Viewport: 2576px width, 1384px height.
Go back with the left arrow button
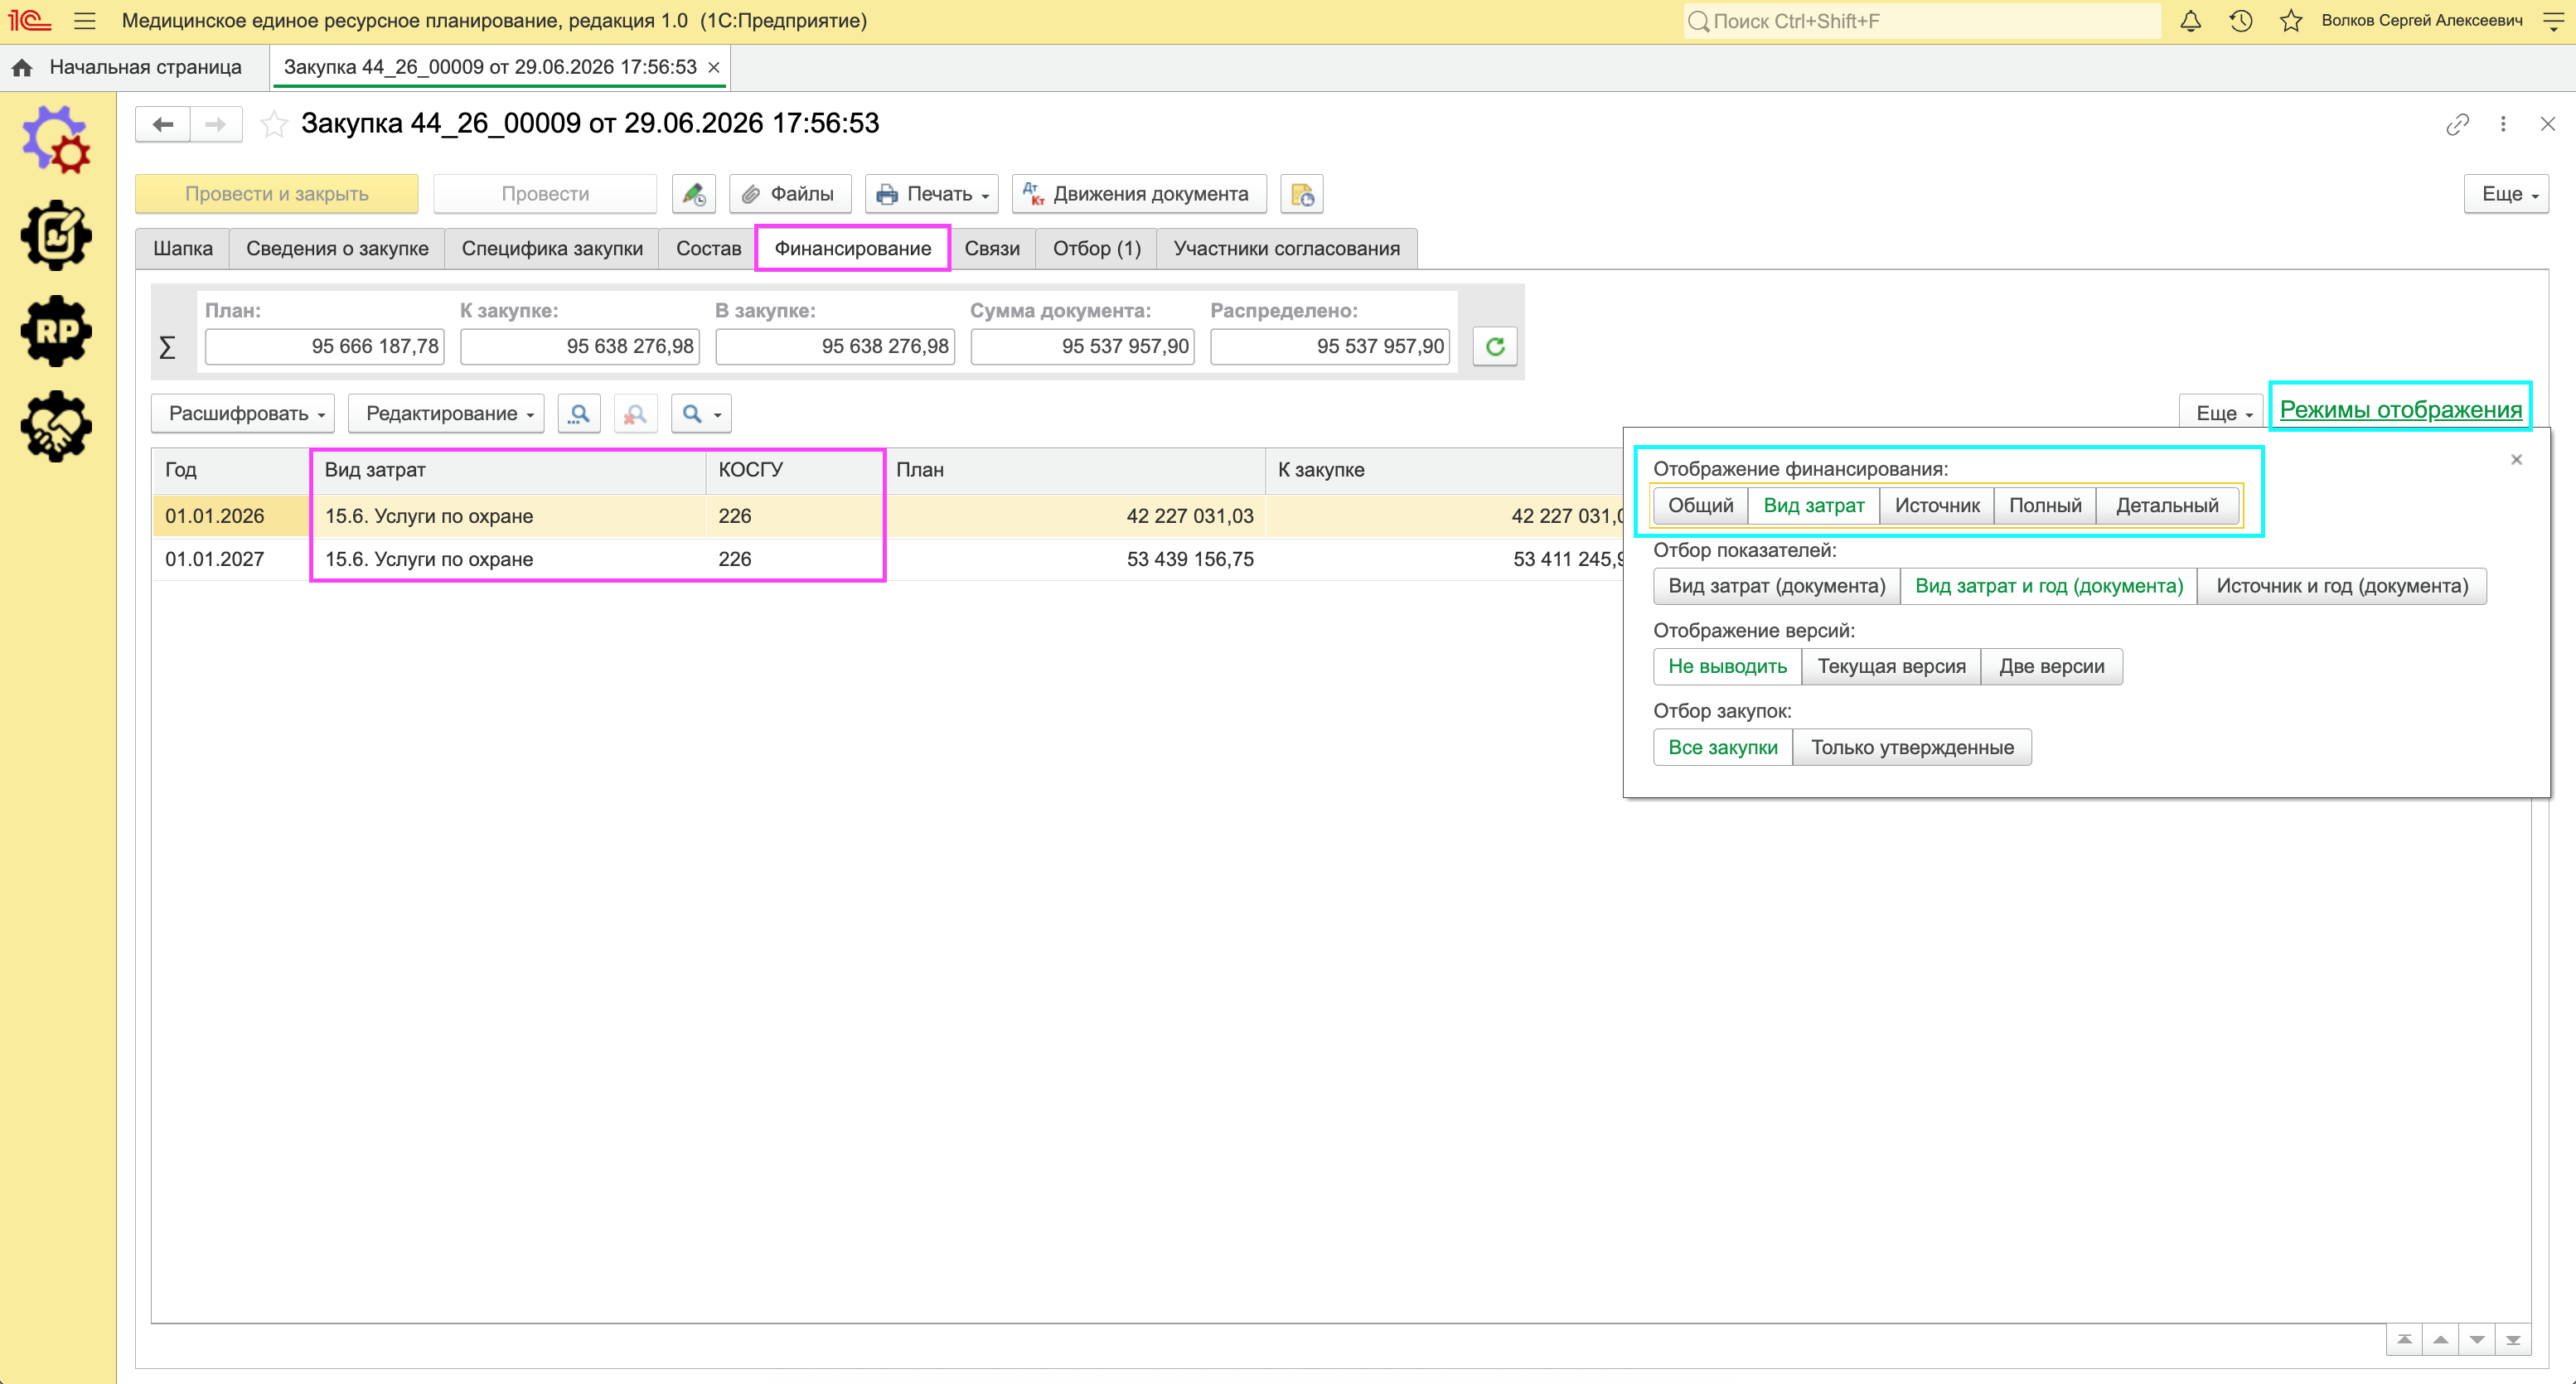[163, 124]
